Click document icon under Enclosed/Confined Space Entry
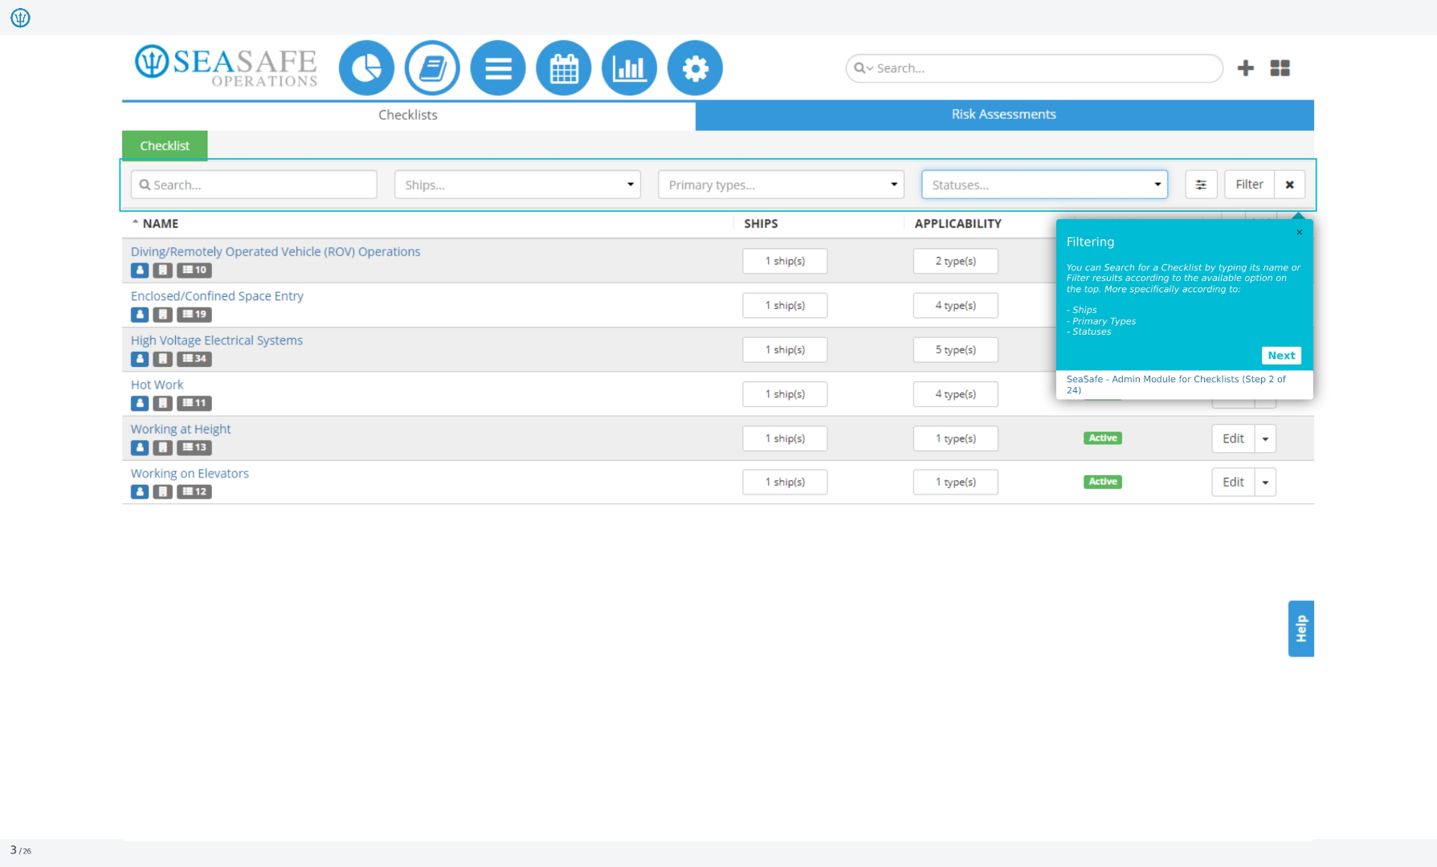Viewport: 1437px width, 867px height. pyautogui.click(x=163, y=315)
